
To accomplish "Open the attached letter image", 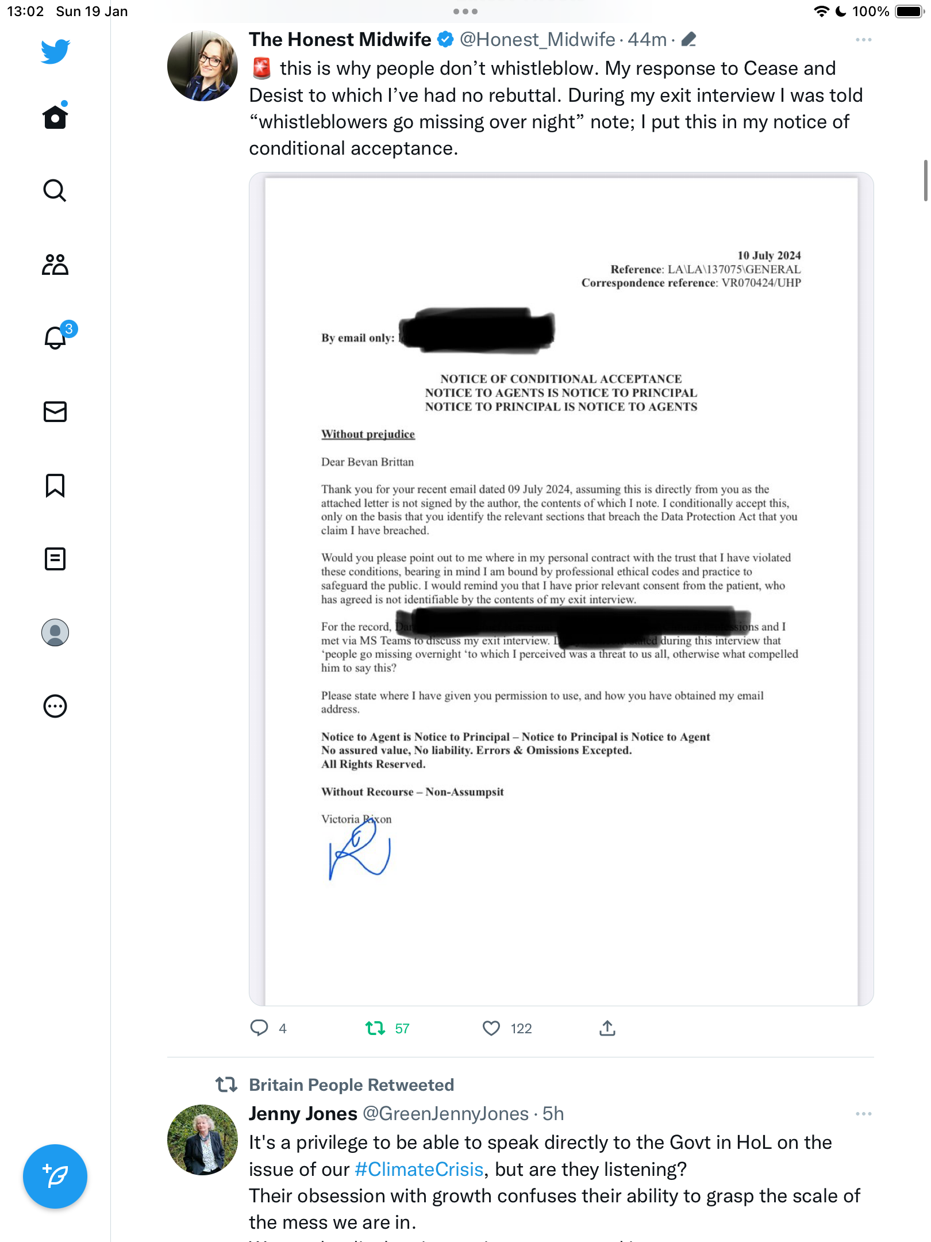I will click(561, 589).
